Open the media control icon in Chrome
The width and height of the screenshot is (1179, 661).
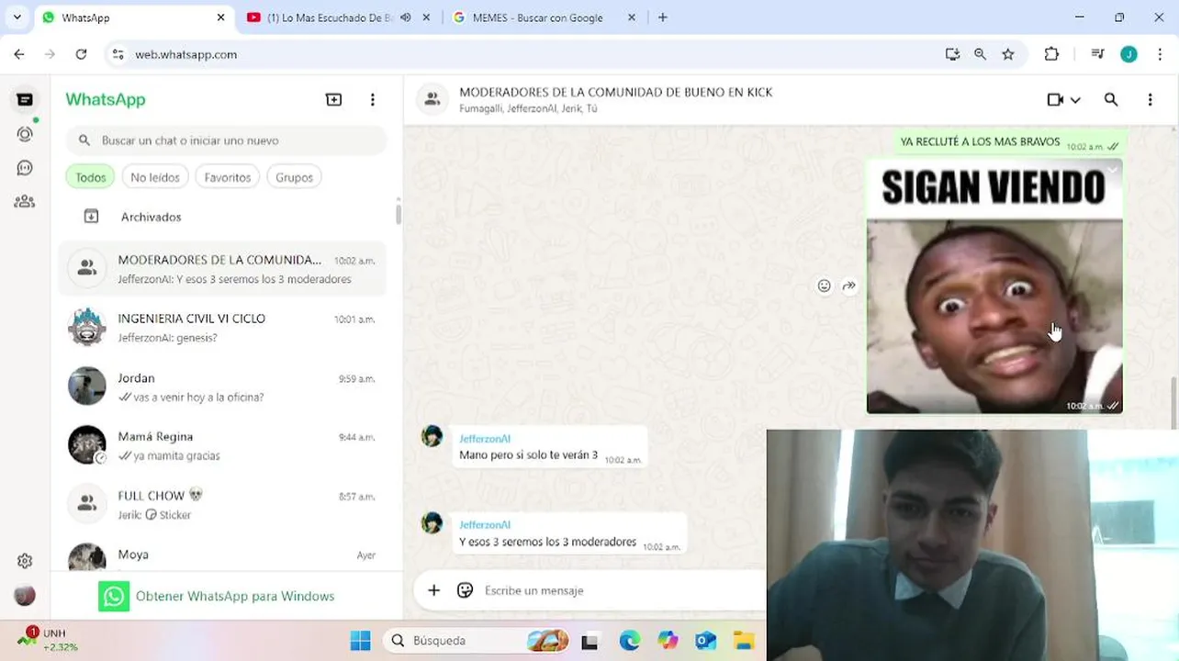[1097, 54]
